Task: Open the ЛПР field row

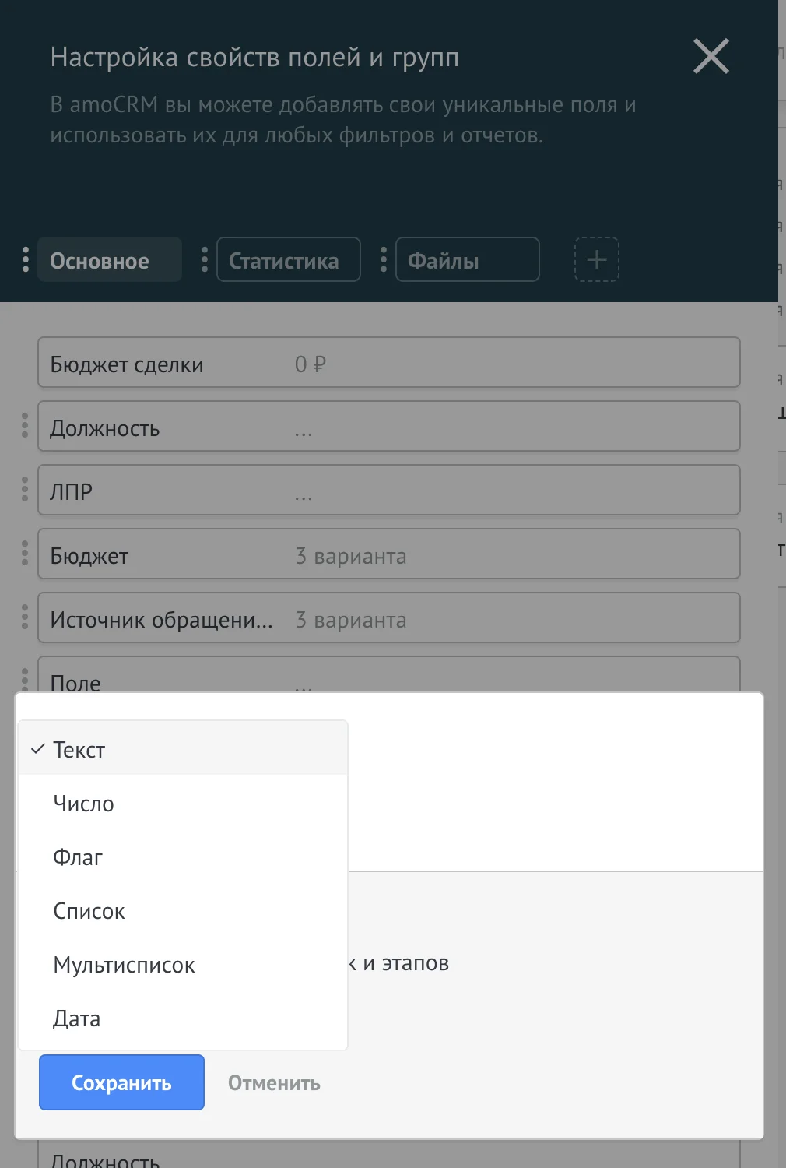Action: tap(389, 490)
